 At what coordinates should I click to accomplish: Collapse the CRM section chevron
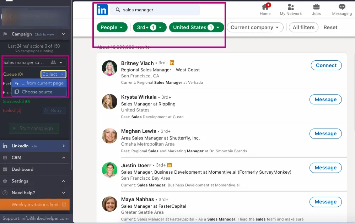[x=64, y=158]
